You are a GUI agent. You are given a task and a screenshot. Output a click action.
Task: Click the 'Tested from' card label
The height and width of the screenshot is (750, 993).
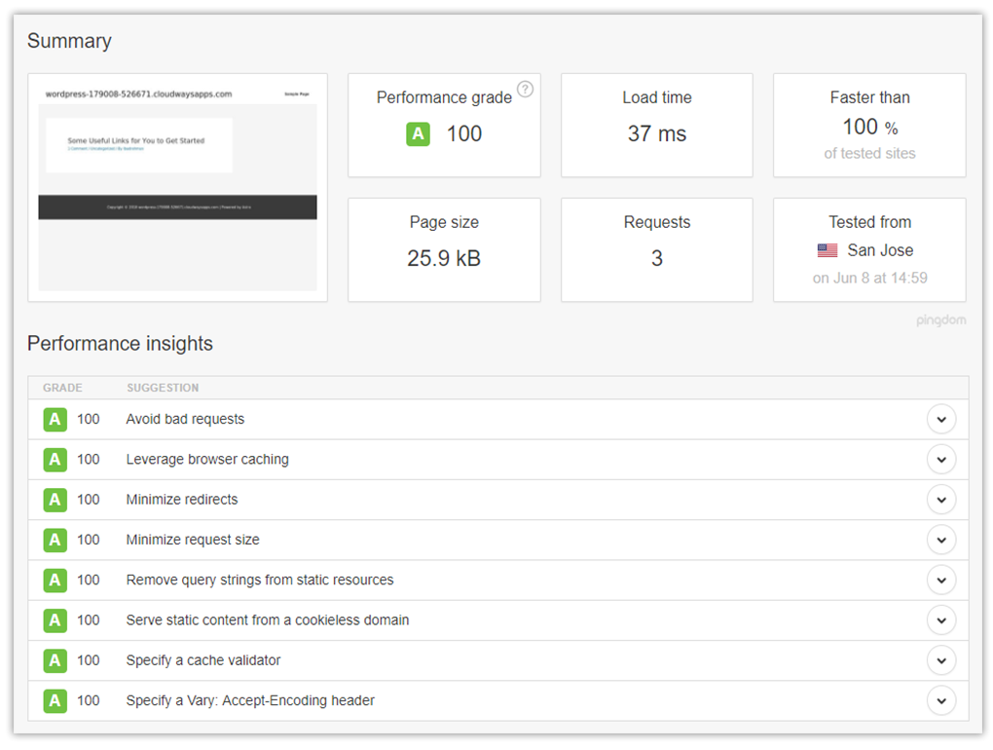point(869,222)
